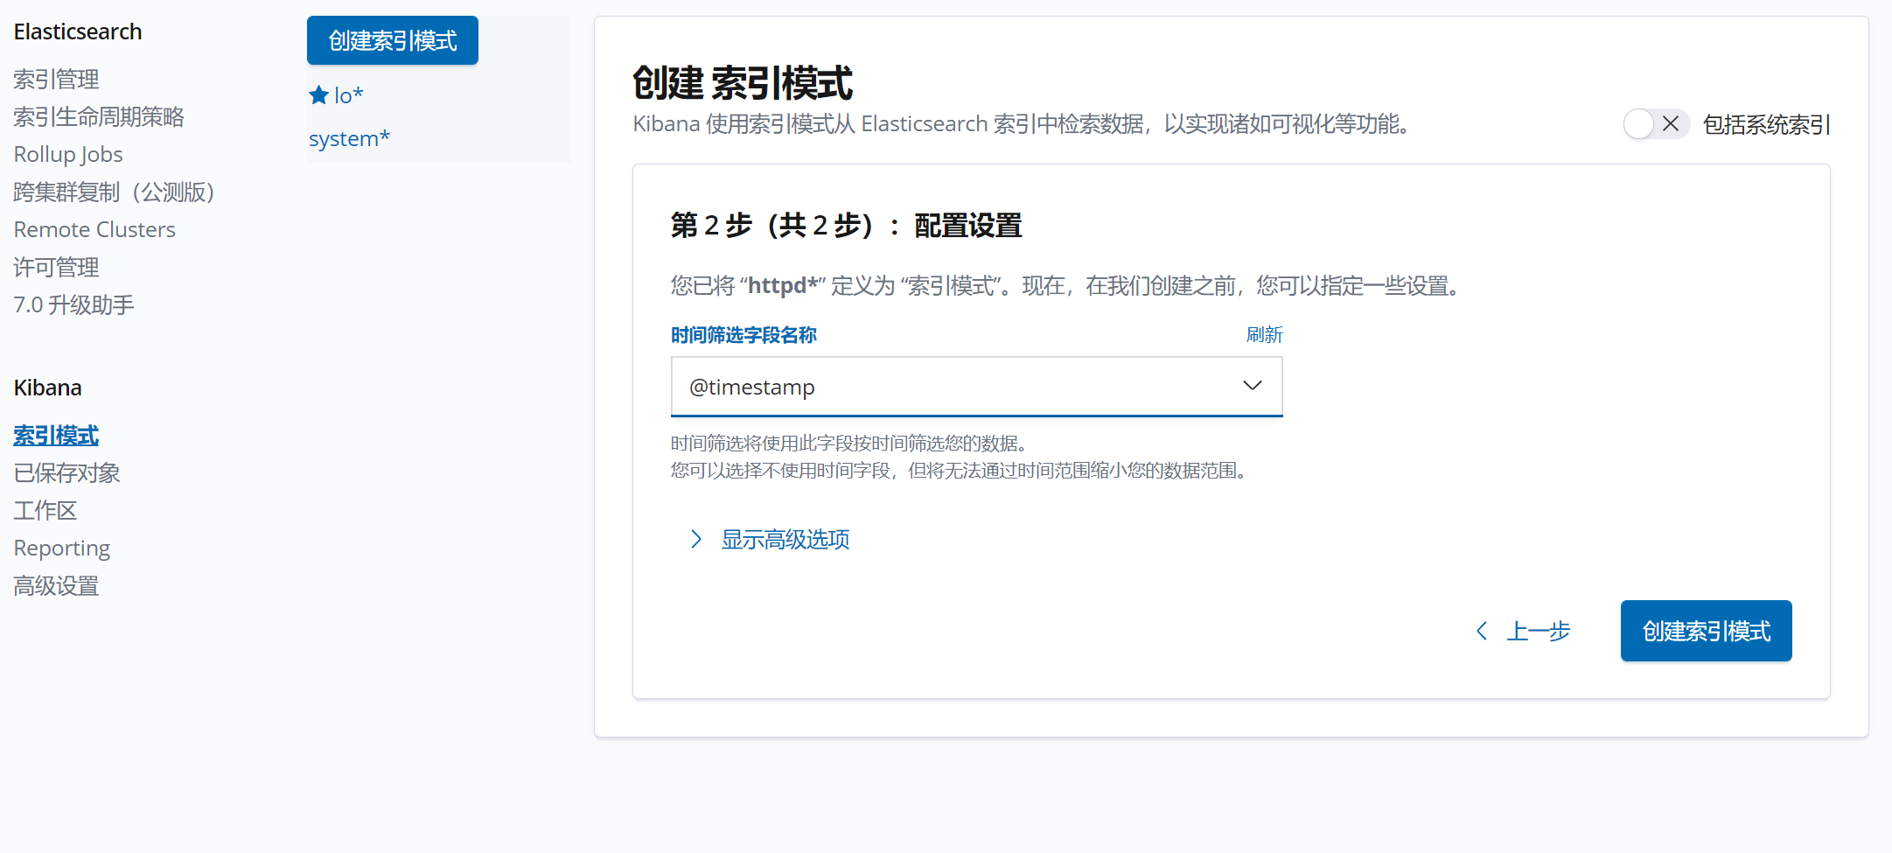This screenshot has width=1892, height=853.
Task: Open Remote Clusters in the sidebar
Action: 94,230
